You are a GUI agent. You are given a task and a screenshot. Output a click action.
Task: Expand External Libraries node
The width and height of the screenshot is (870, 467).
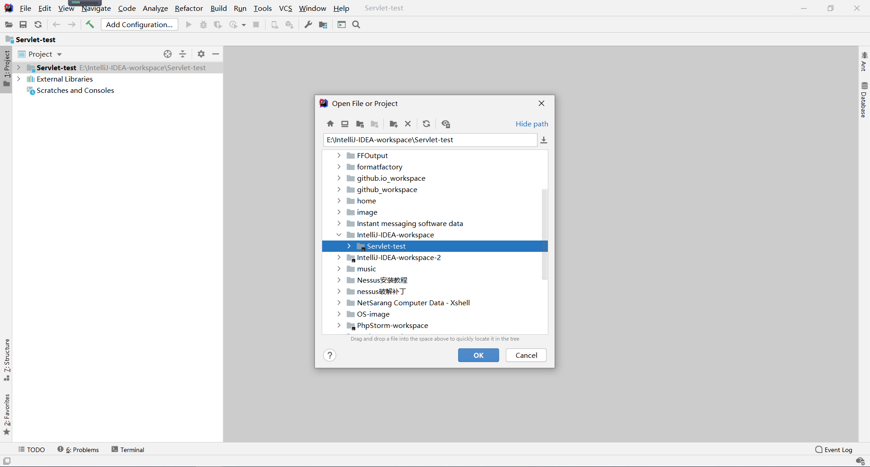pyautogui.click(x=19, y=79)
